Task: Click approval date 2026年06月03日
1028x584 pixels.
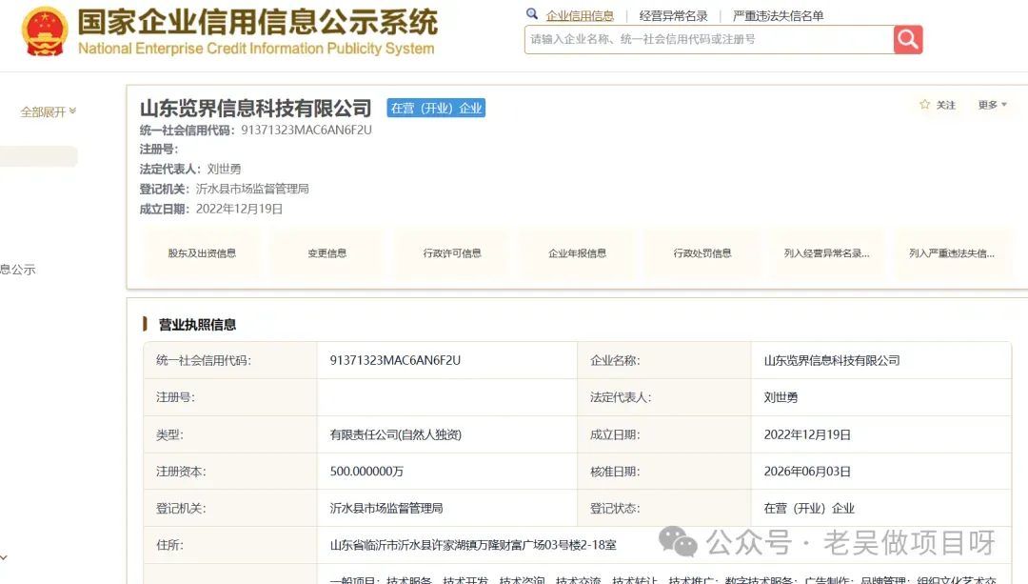Action: pos(807,472)
